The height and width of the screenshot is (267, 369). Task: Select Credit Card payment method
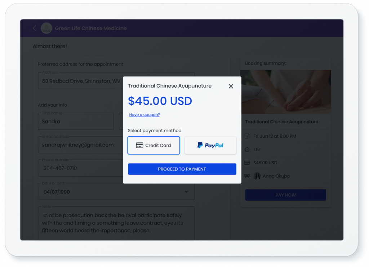pos(154,145)
